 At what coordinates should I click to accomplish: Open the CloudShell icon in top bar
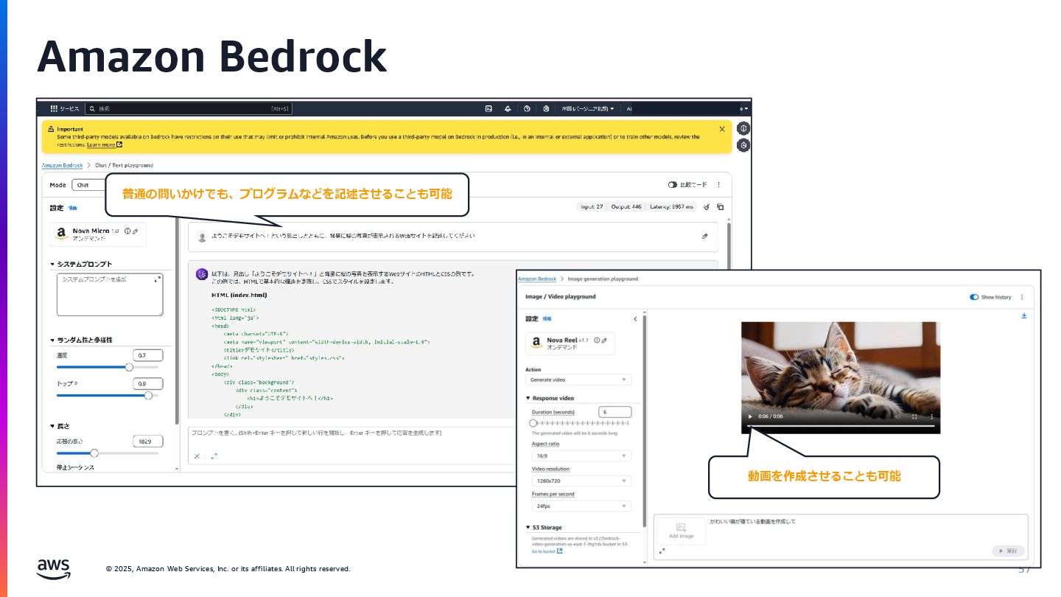tap(489, 108)
